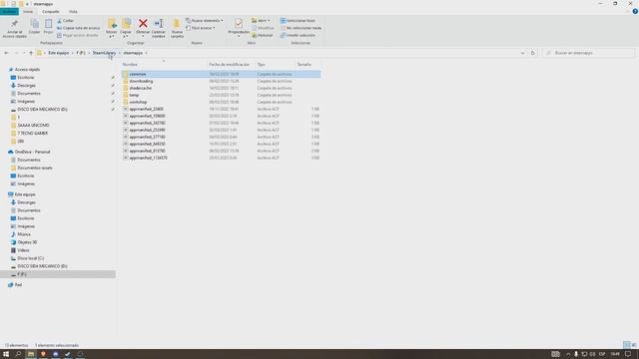
Task: Open the Abrir dropdown in ribbon
Action: (261, 20)
